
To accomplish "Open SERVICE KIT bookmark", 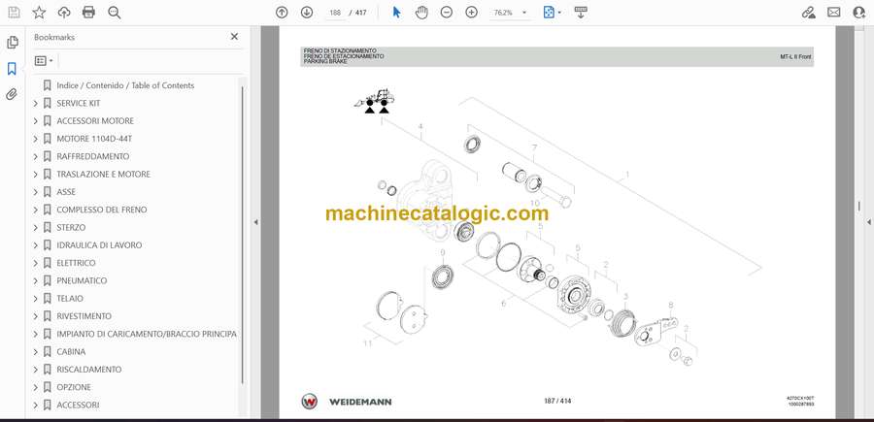I will point(79,103).
